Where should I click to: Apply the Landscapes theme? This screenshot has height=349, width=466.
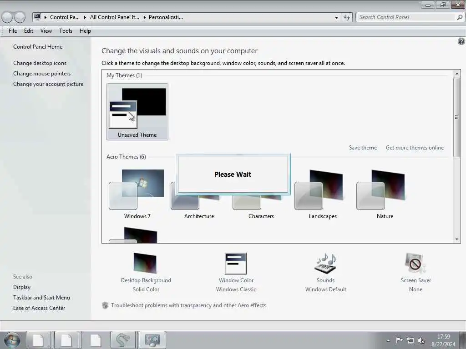[x=323, y=194]
